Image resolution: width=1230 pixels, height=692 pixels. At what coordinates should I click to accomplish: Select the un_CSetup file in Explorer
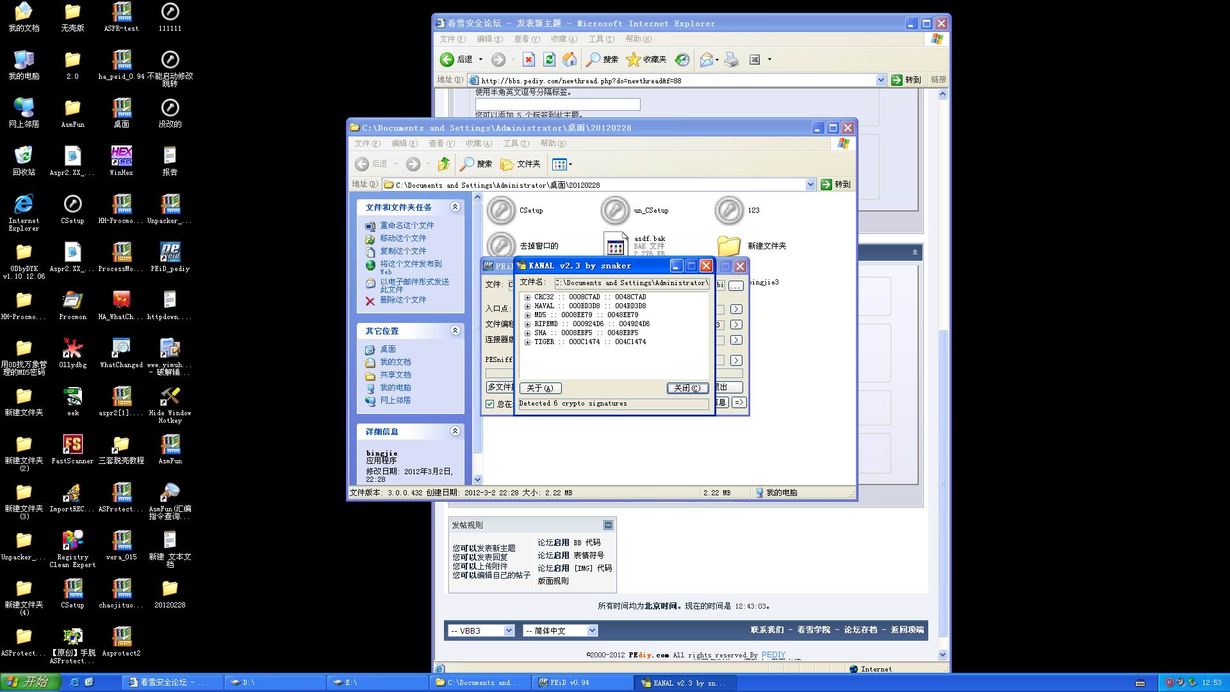635,210
